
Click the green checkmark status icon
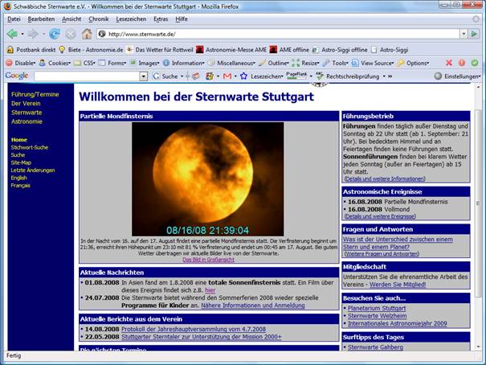[475, 63]
